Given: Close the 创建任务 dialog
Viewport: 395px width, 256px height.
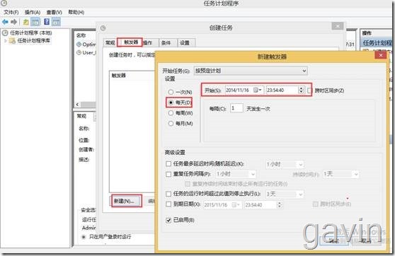Looking at the screenshot, I should [338, 26].
